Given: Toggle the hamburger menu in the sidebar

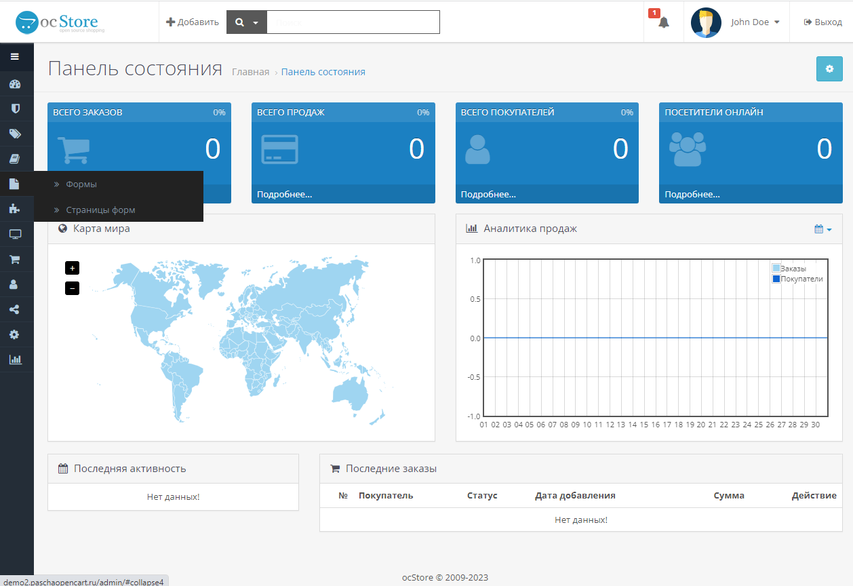Looking at the screenshot, I should tap(14, 57).
